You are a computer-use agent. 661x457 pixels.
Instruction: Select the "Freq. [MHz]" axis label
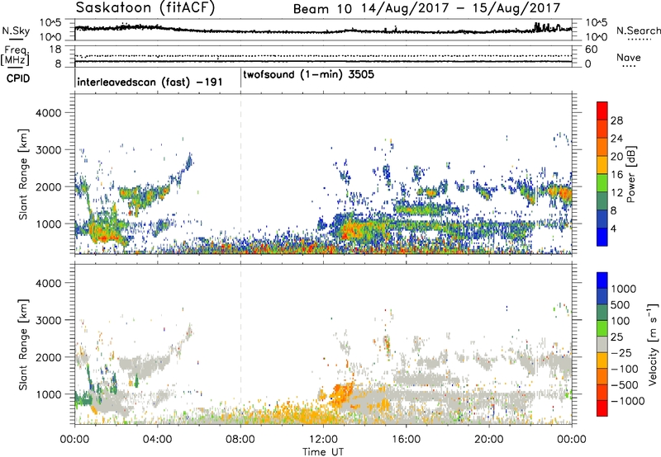tap(15, 56)
